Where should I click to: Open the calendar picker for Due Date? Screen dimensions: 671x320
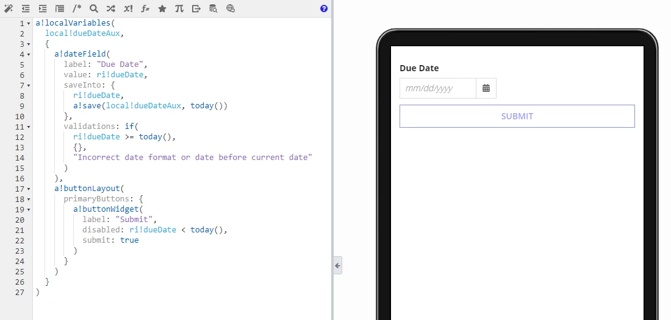[486, 88]
